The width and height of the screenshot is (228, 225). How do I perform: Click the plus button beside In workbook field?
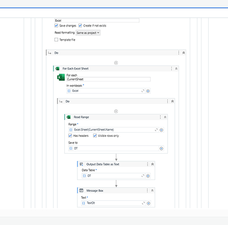[148, 91]
